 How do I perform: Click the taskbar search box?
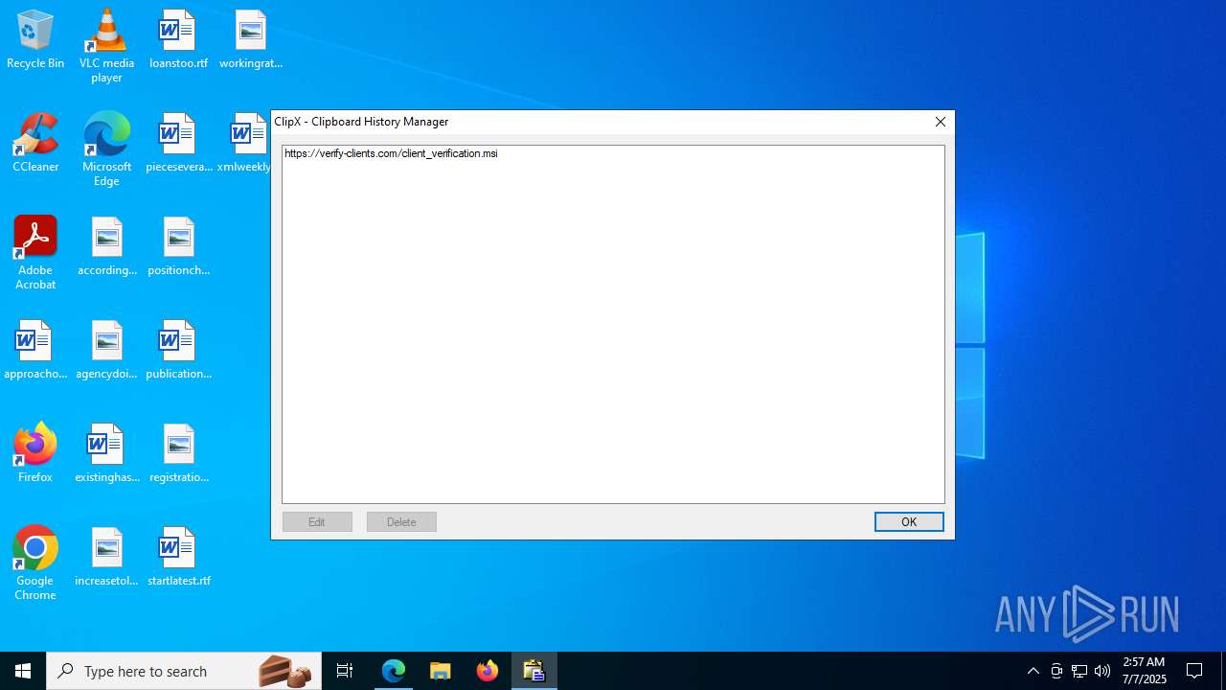coord(184,671)
